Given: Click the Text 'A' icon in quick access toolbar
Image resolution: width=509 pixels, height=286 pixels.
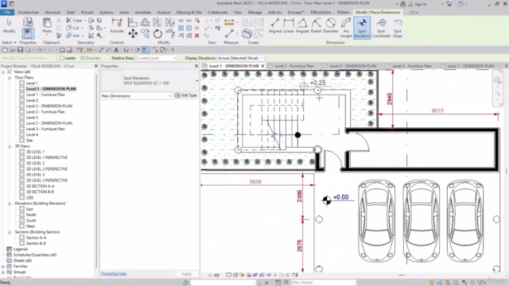Looking at the screenshot, I should [116, 50].
